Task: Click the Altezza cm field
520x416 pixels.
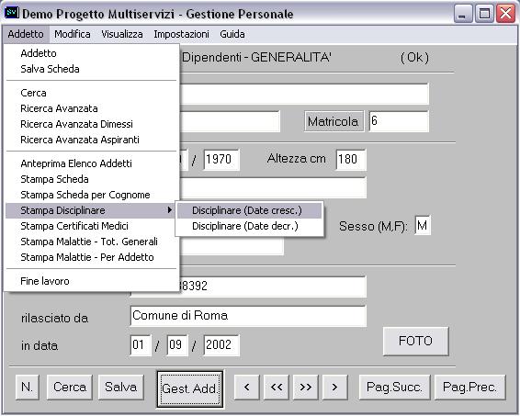Action: pyautogui.click(x=351, y=160)
